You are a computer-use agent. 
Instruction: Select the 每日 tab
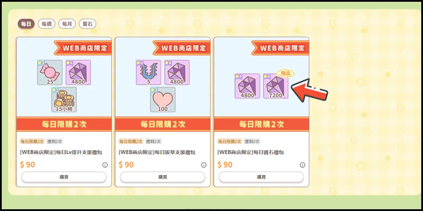[26, 24]
